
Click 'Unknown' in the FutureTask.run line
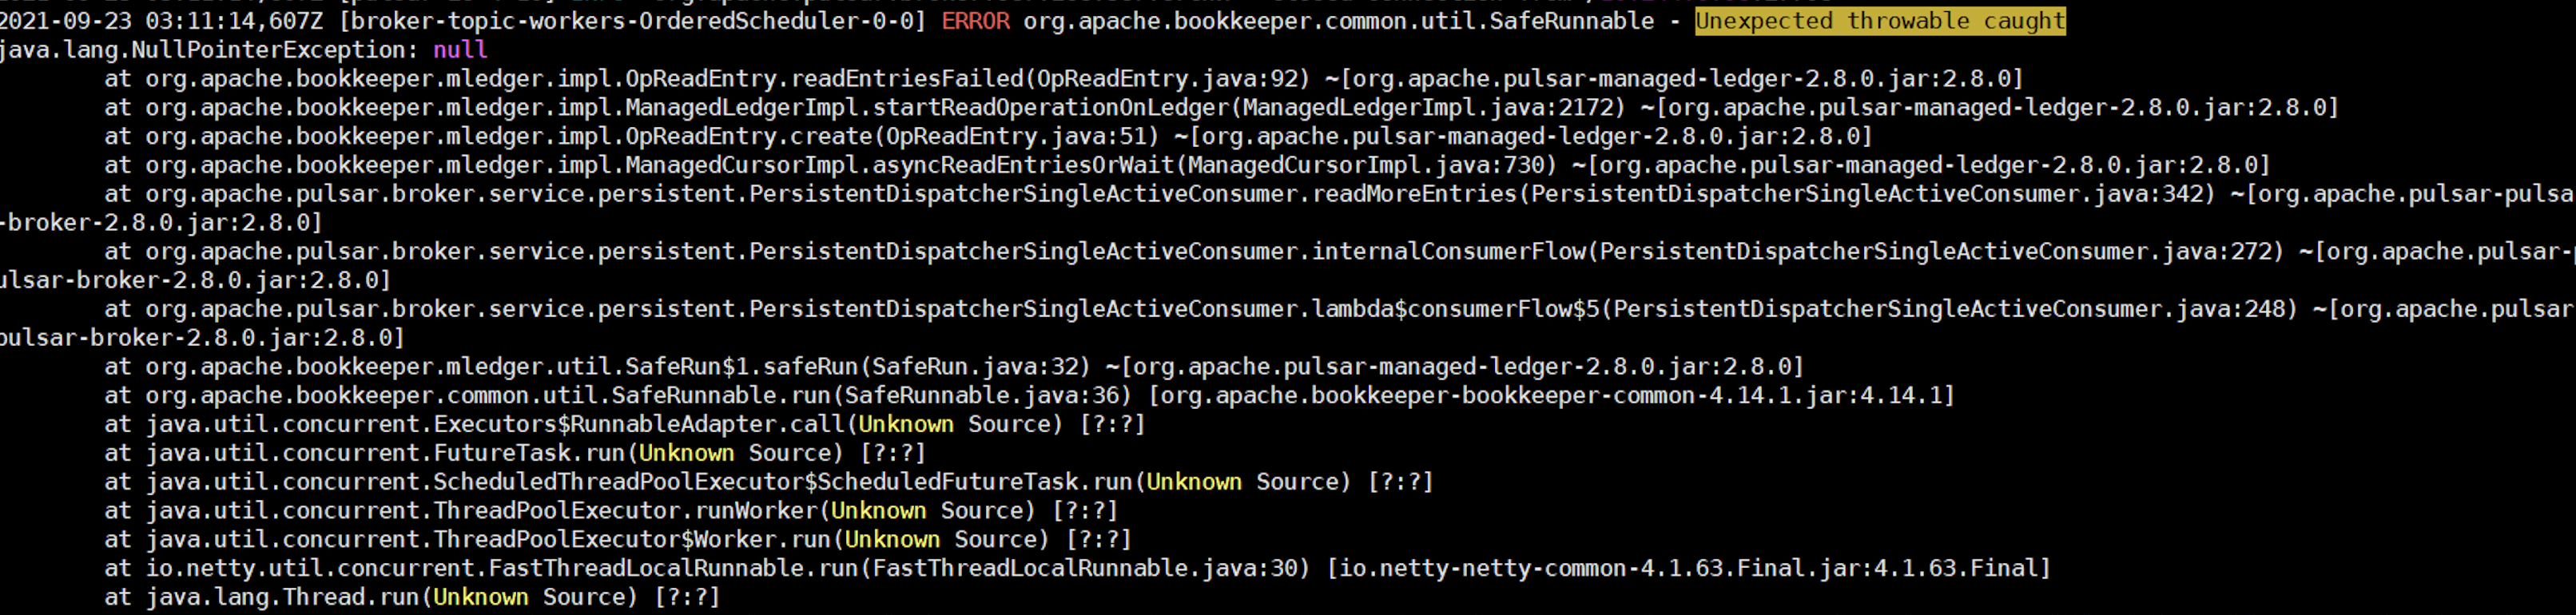pyautogui.click(x=687, y=454)
